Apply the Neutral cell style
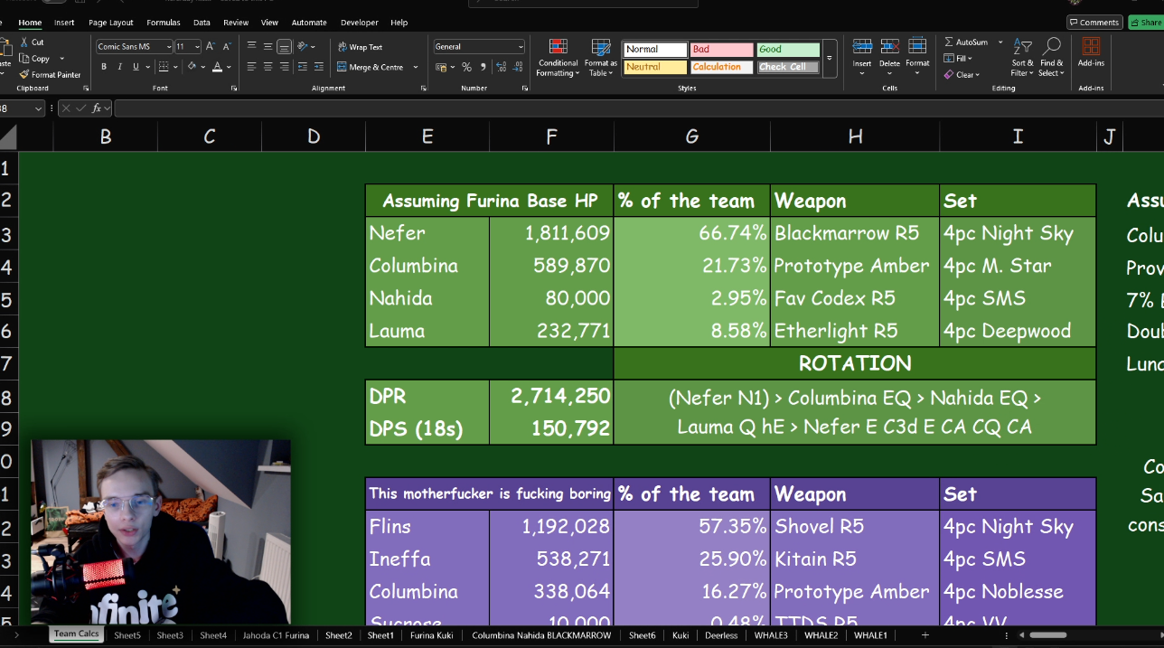Viewport: 1164px width, 648px height. coord(655,67)
